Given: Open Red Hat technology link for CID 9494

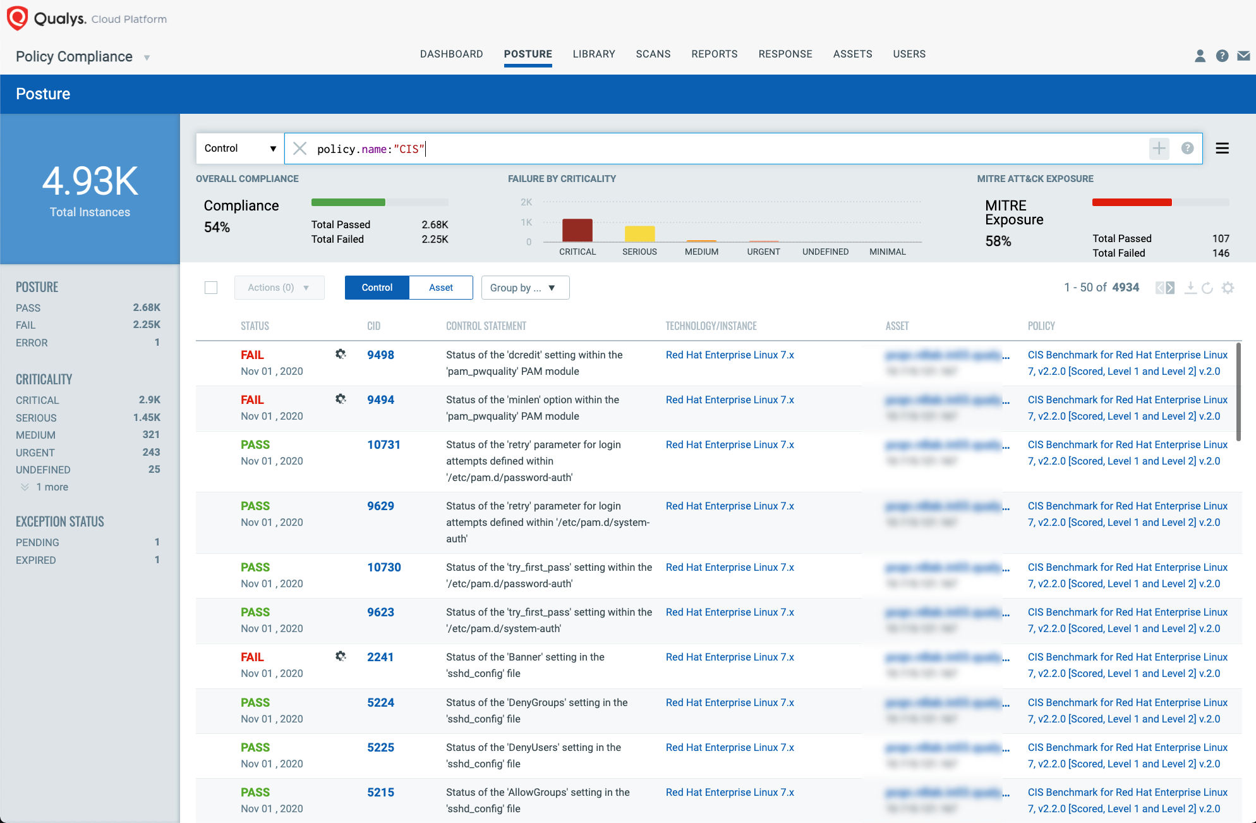Looking at the screenshot, I should [730, 399].
